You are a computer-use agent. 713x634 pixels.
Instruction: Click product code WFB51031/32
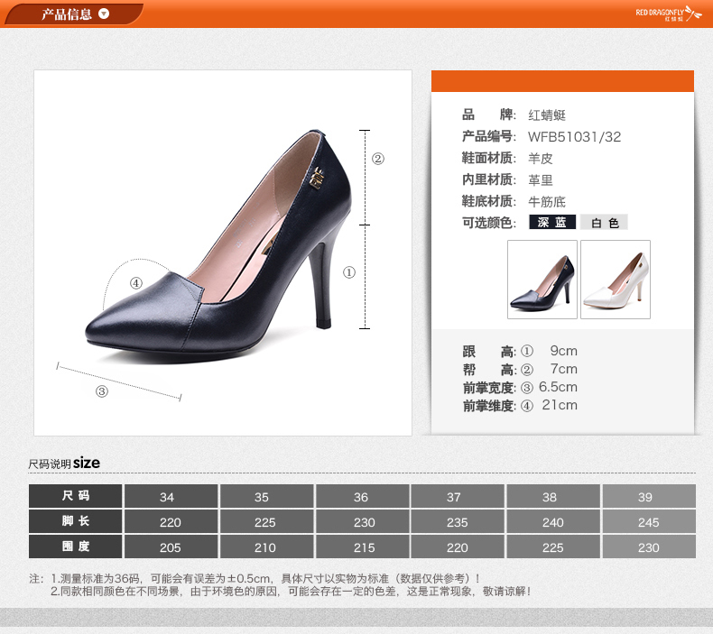pos(574,137)
